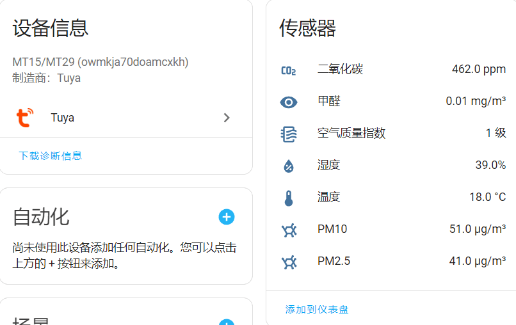The width and height of the screenshot is (516, 325).
Task: Select the 温度 18.0 °C reading
Action: click(x=487, y=197)
